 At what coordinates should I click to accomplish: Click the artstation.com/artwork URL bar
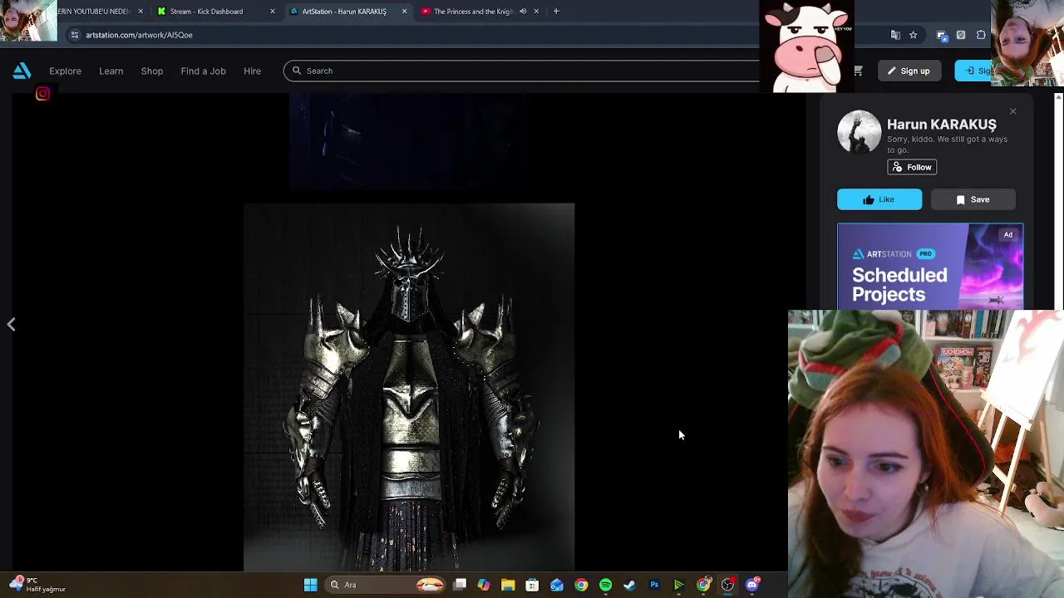(x=139, y=35)
